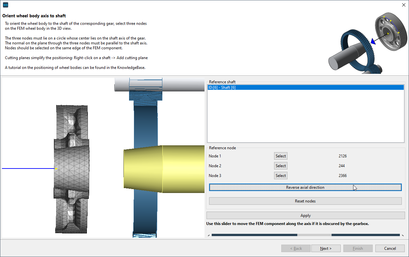Click the node ID value 244
Screen dimensions: 409x257
tap(341, 166)
